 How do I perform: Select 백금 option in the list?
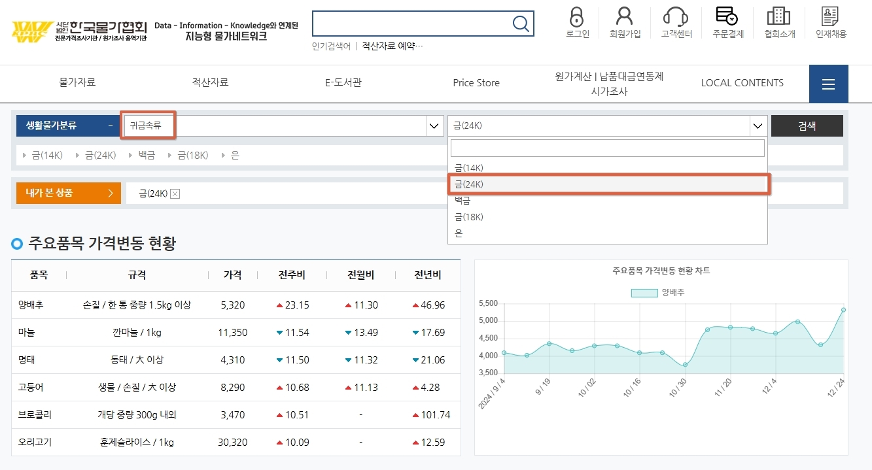click(x=465, y=200)
